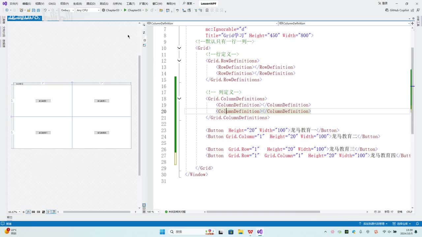The width and height of the screenshot is (422, 237).
Task: Toggle the fx effects button in designer
Action: [x=28, y=212]
